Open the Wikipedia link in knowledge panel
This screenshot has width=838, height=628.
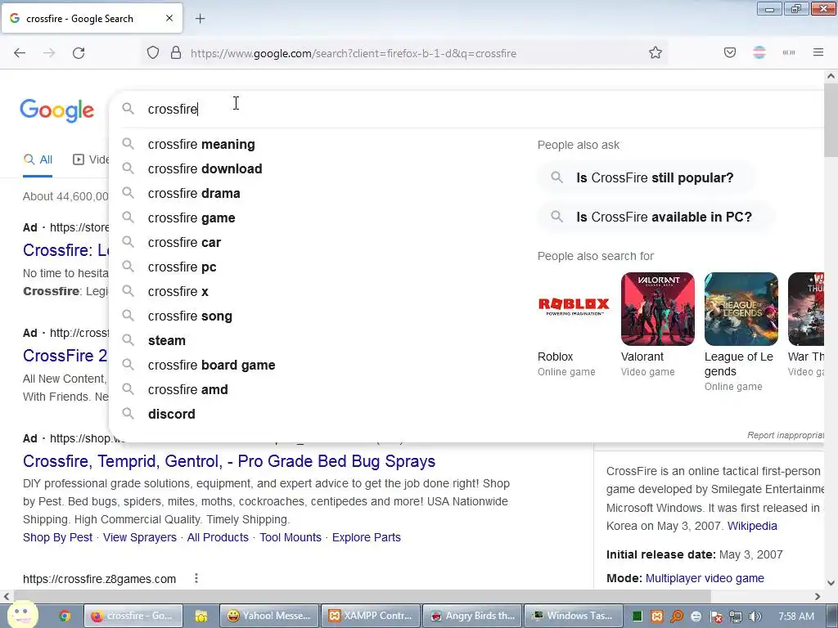[x=752, y=526]
